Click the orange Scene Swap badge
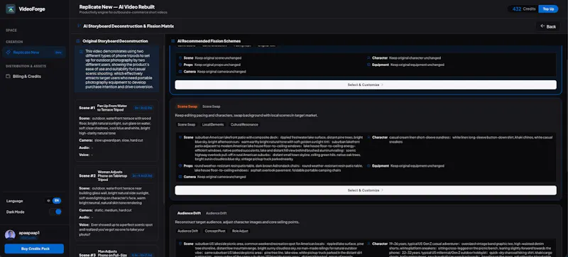This screenshot has width=568, height=257. click(187, 106)
